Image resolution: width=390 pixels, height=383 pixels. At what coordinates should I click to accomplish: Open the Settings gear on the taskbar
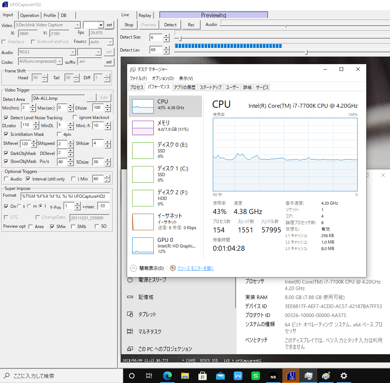344,376
